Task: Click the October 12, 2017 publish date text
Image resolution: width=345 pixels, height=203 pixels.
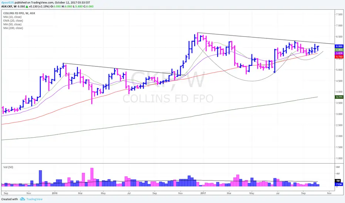Action: pos(66,3)
